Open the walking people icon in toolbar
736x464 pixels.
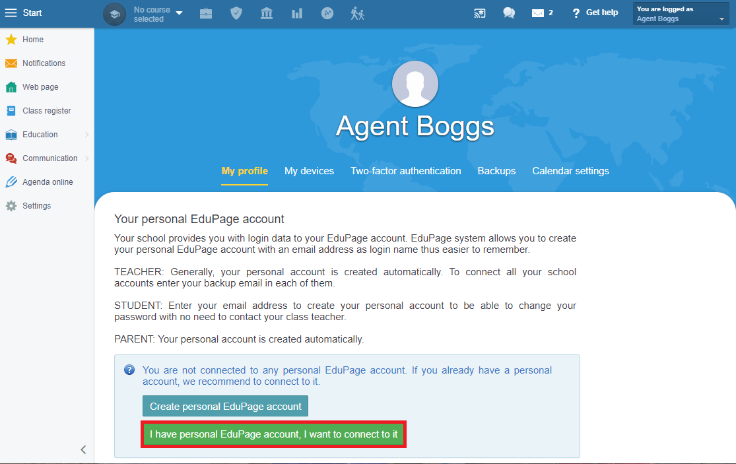pyautogui.click(x=357, y=14)
